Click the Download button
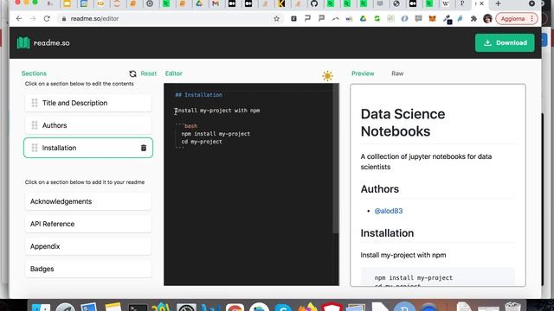Screen dimensions: 554x311 click(505, 42)
